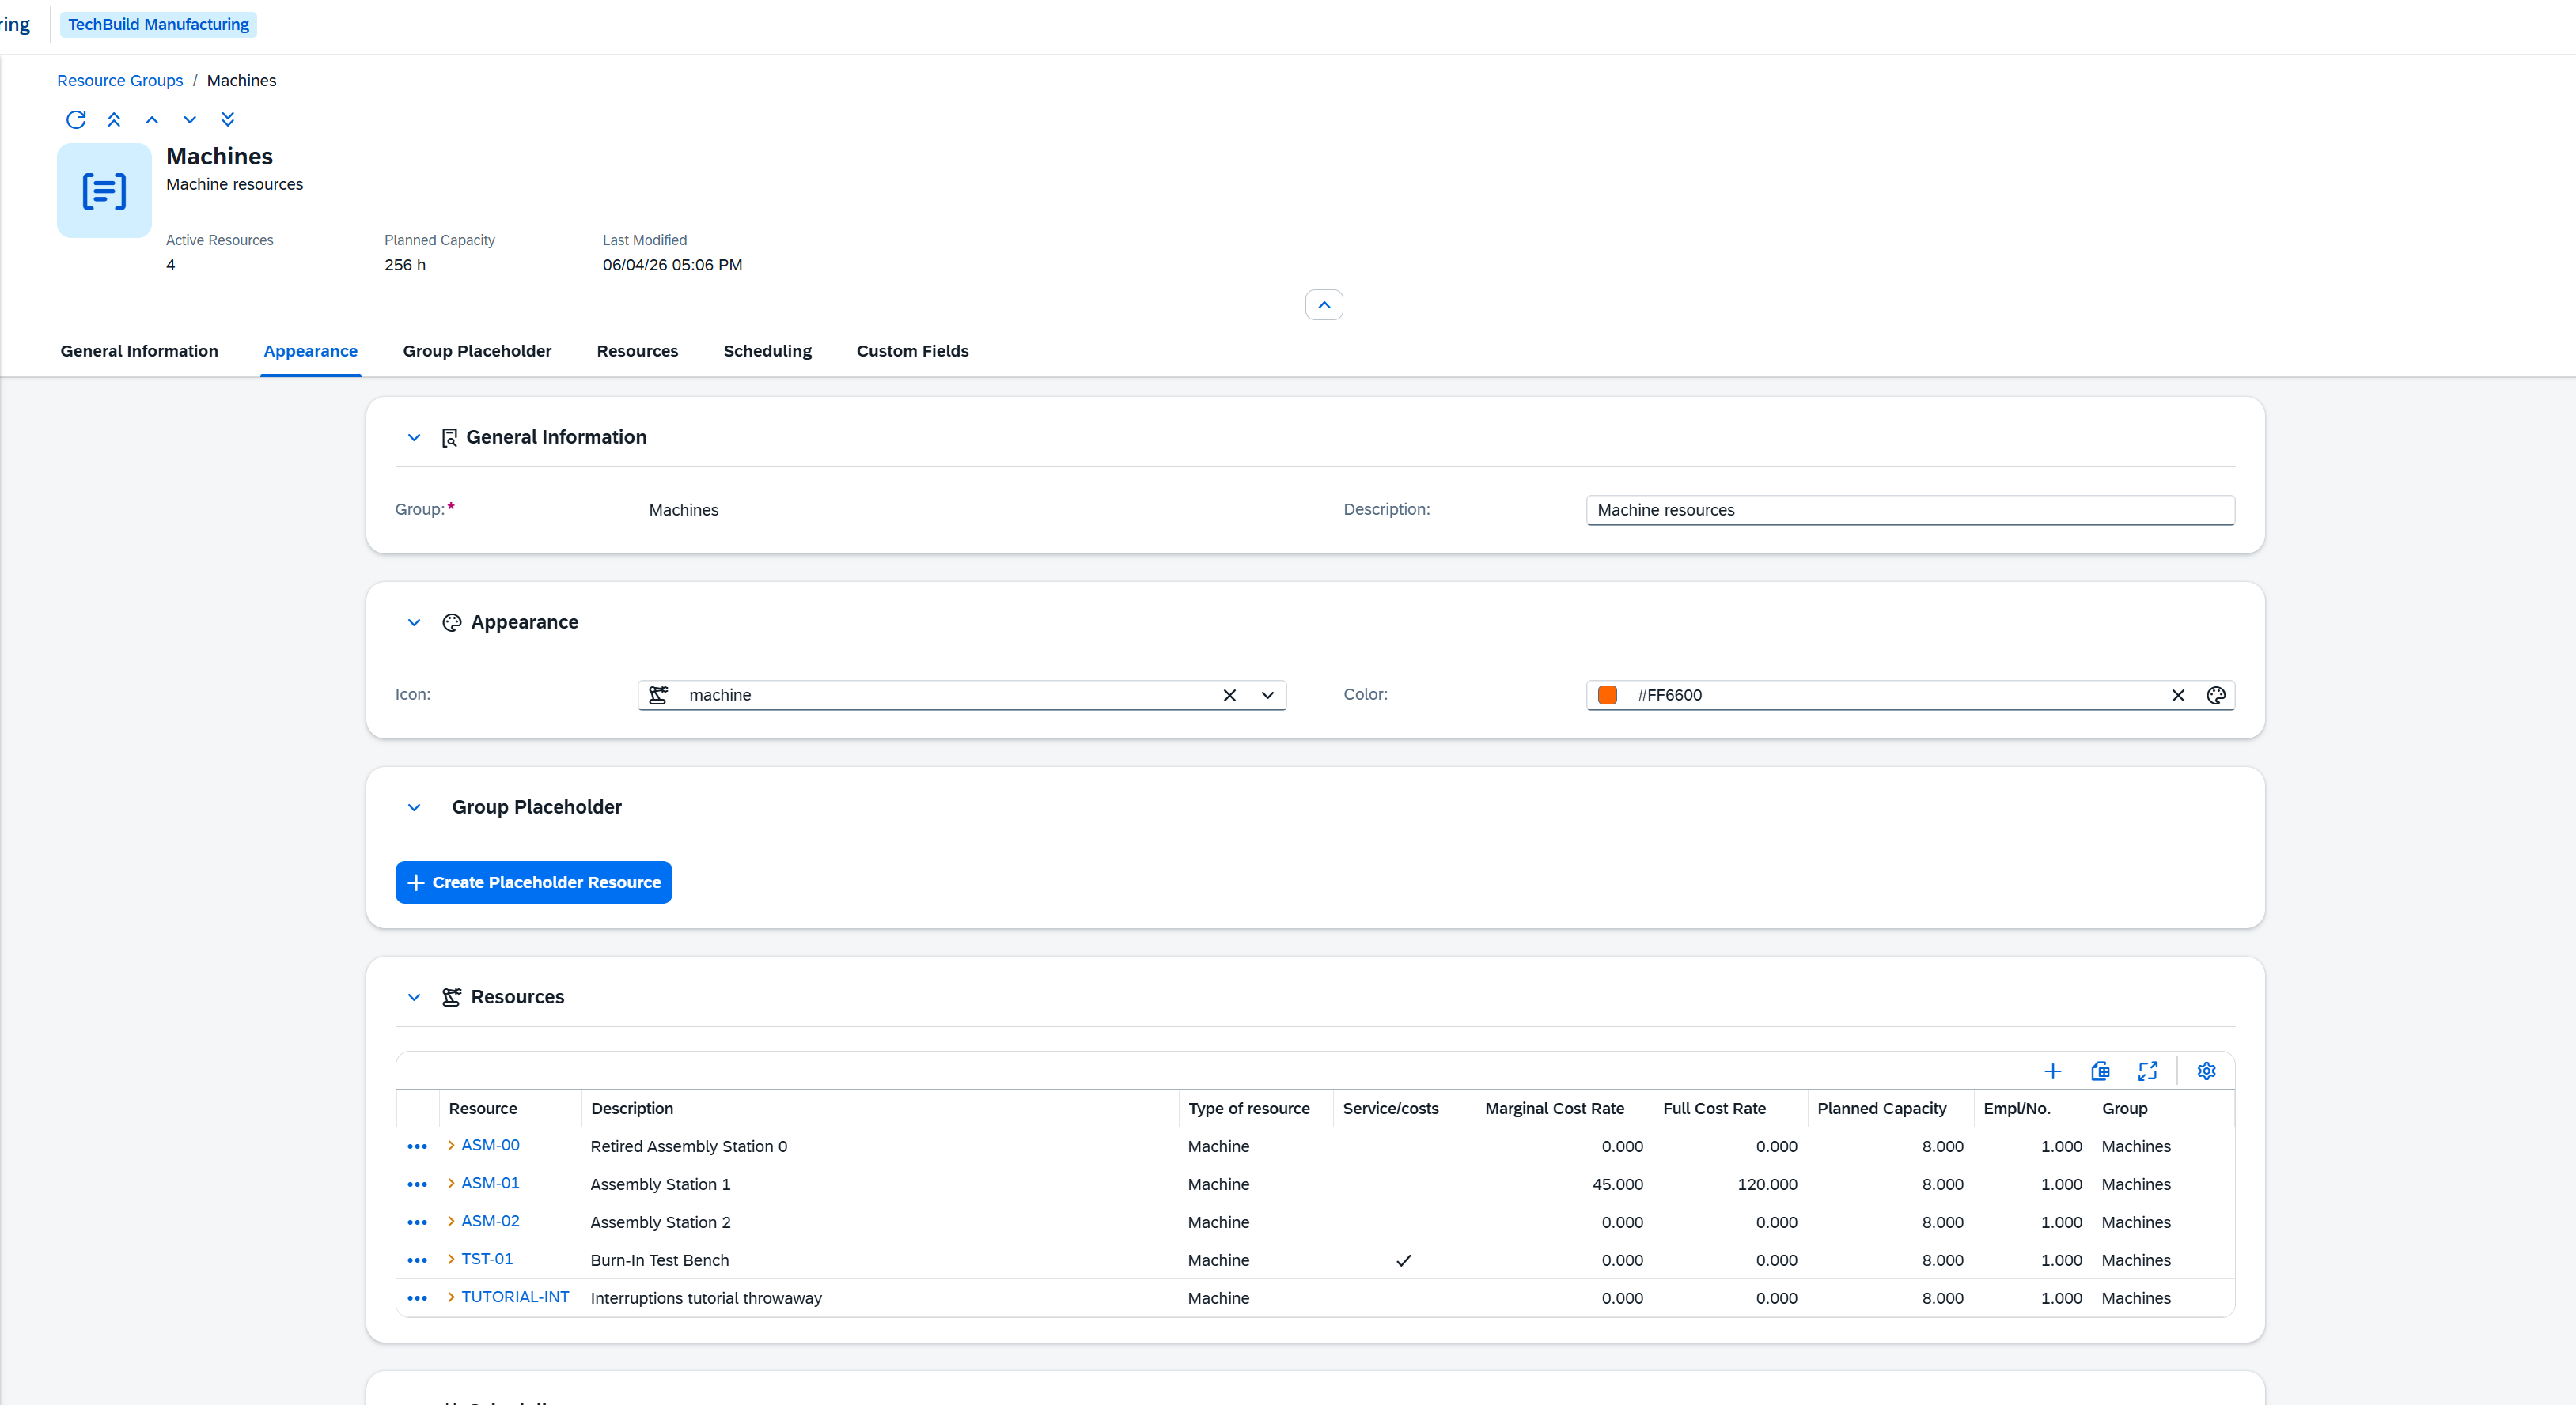Open the ASM-01 resource link
This screenshot has width=2576, height=1405.
(490, 1183)
